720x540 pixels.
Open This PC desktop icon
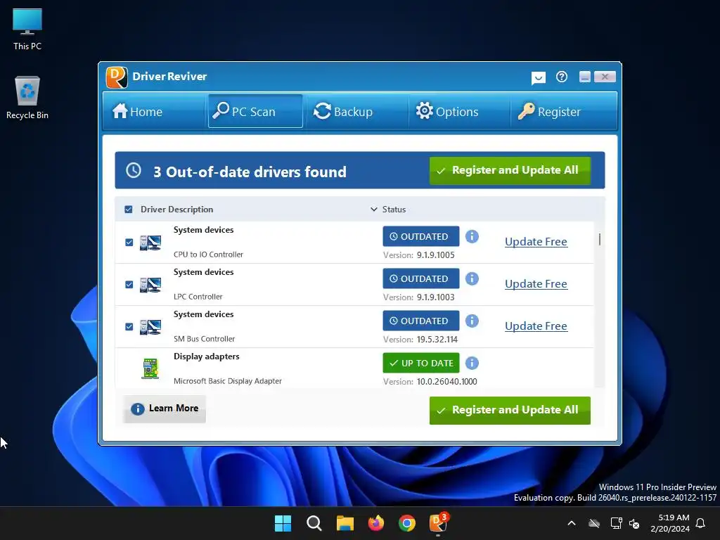pos(27,30)
